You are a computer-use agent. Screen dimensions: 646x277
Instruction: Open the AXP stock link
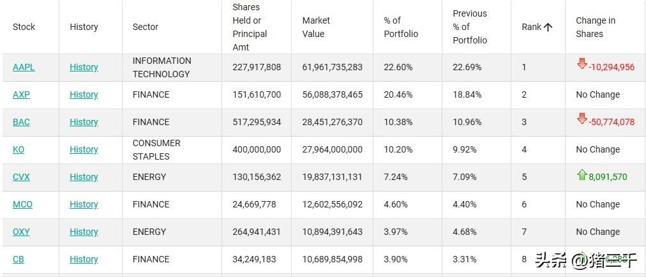point(21,94)
